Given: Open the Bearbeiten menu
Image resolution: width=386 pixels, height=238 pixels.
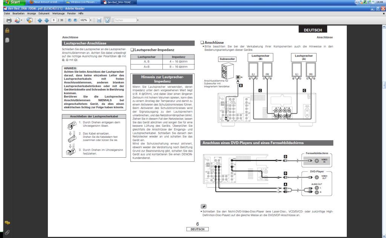Looking at the screenshot, I should coord(18,14).
